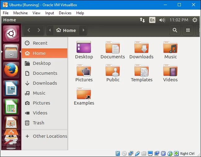Go back with the left arrow button
201x157 pixels.
[x=29, y=30]
